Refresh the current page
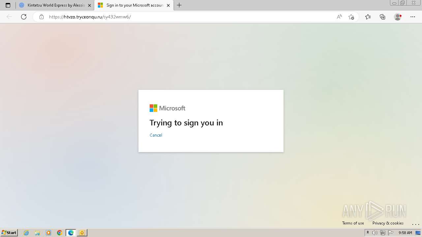 click(24, 17)
